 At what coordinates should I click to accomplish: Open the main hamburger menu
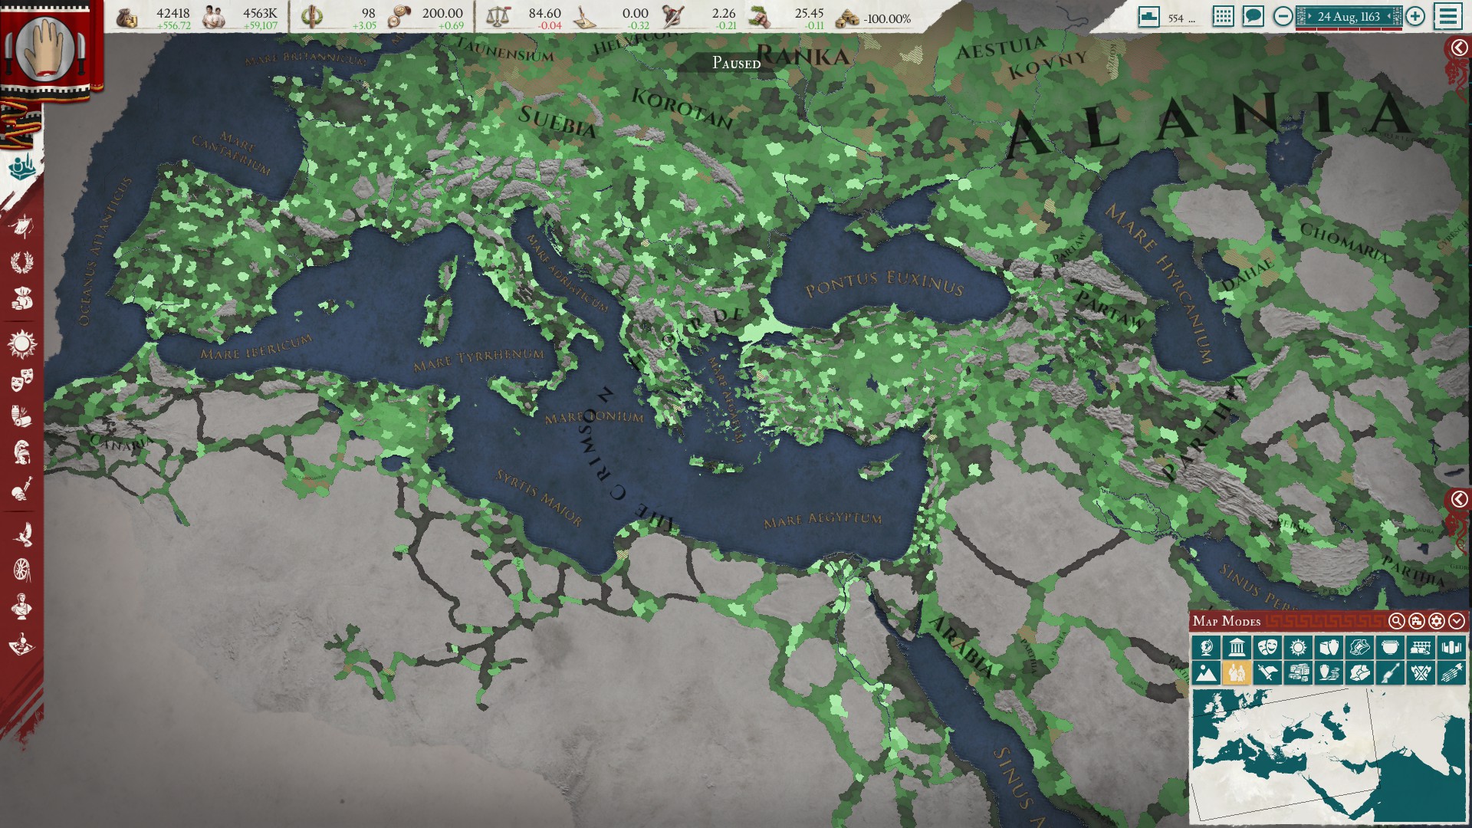(1448, 16)
